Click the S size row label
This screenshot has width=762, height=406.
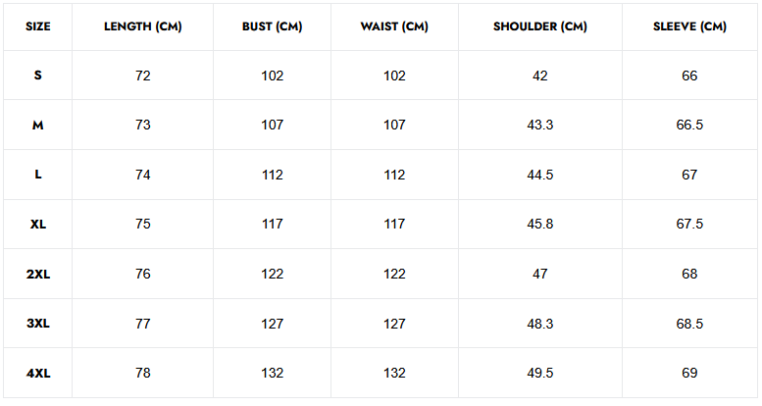pos(37,76)
